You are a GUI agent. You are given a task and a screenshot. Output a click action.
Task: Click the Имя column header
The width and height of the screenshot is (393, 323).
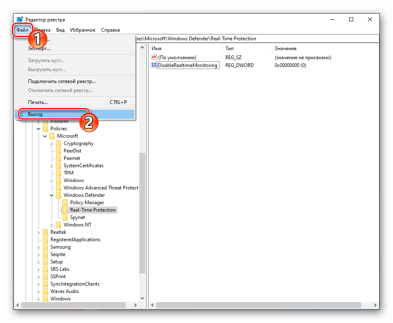186,48
